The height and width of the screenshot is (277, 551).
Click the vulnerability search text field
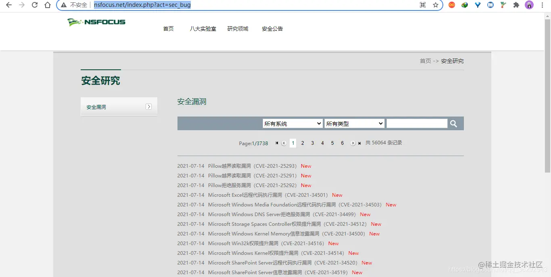pyautogui.click(x=417, y=123)
